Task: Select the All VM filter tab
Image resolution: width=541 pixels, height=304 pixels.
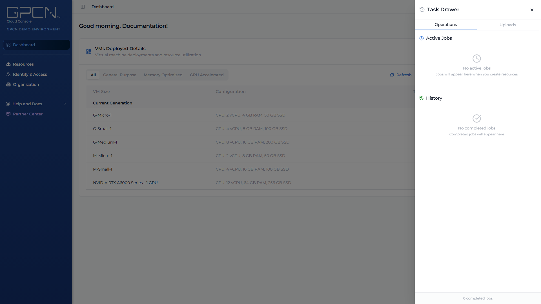Action: (x=93, y=75)
